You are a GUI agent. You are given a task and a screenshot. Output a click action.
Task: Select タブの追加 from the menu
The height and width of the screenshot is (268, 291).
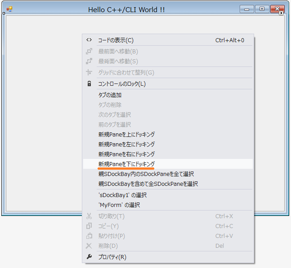click(x=168, y=95)
